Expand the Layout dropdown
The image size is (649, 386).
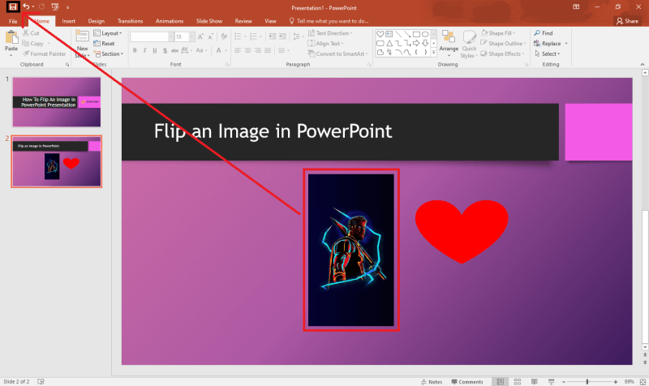point(110,33)
